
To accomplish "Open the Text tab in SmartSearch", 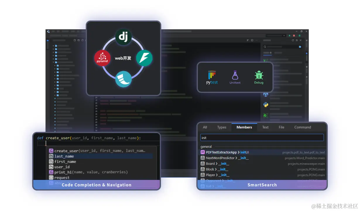I will pos(265,127).
